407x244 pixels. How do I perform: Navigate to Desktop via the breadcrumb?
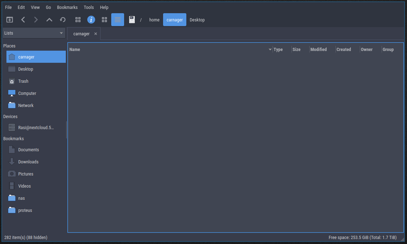coord(197,20)
